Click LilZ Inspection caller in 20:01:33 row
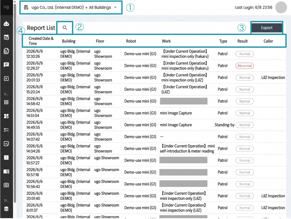 pos(273,78)
